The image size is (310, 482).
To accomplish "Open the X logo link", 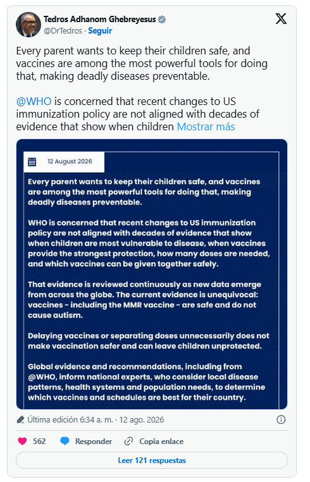I will tap(281, 19).
